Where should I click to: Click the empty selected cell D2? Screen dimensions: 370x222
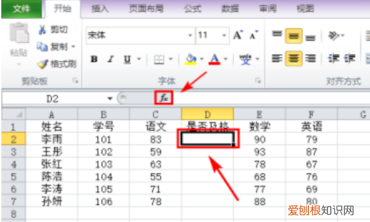207,139
